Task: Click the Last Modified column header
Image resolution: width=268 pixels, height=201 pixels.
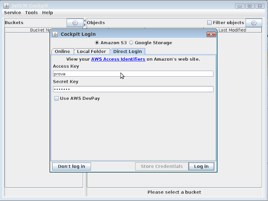Action: click(232, 30)
